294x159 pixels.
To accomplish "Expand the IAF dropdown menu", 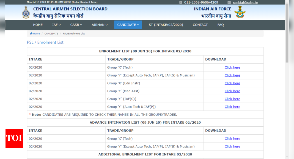I will click(56, 25).
